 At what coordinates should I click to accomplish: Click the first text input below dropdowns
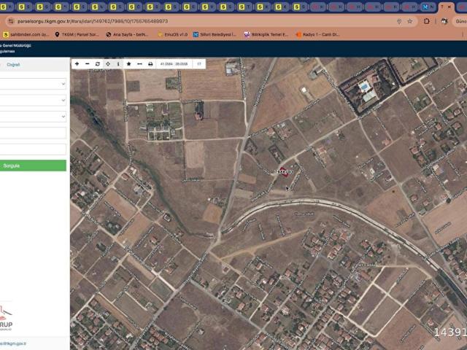pyautogui.click(x=33, y=133)
